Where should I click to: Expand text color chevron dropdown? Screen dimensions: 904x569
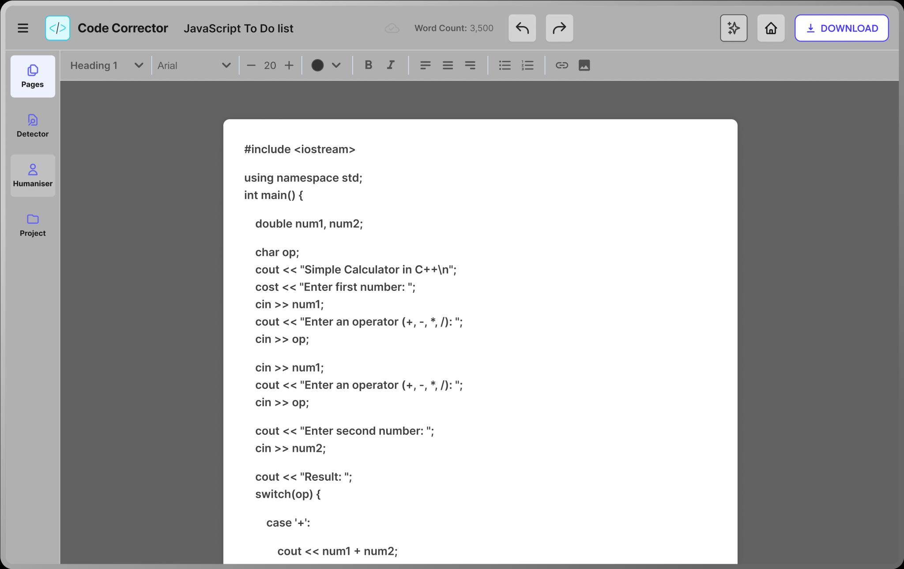[336, 65]
